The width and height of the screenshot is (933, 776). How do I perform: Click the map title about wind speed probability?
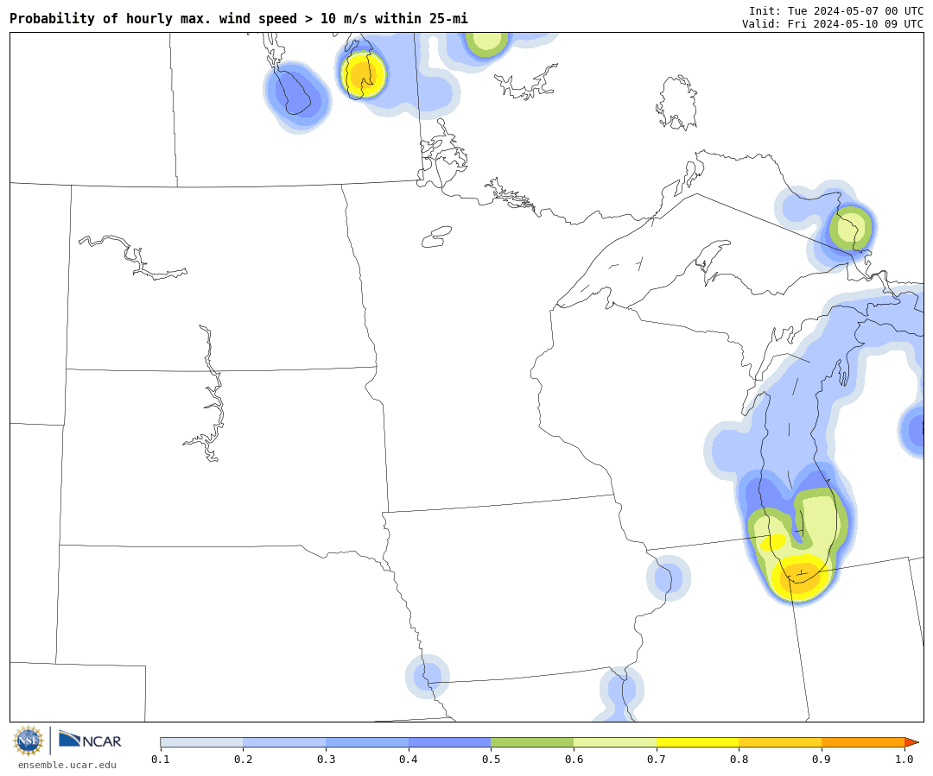point(238,19)
